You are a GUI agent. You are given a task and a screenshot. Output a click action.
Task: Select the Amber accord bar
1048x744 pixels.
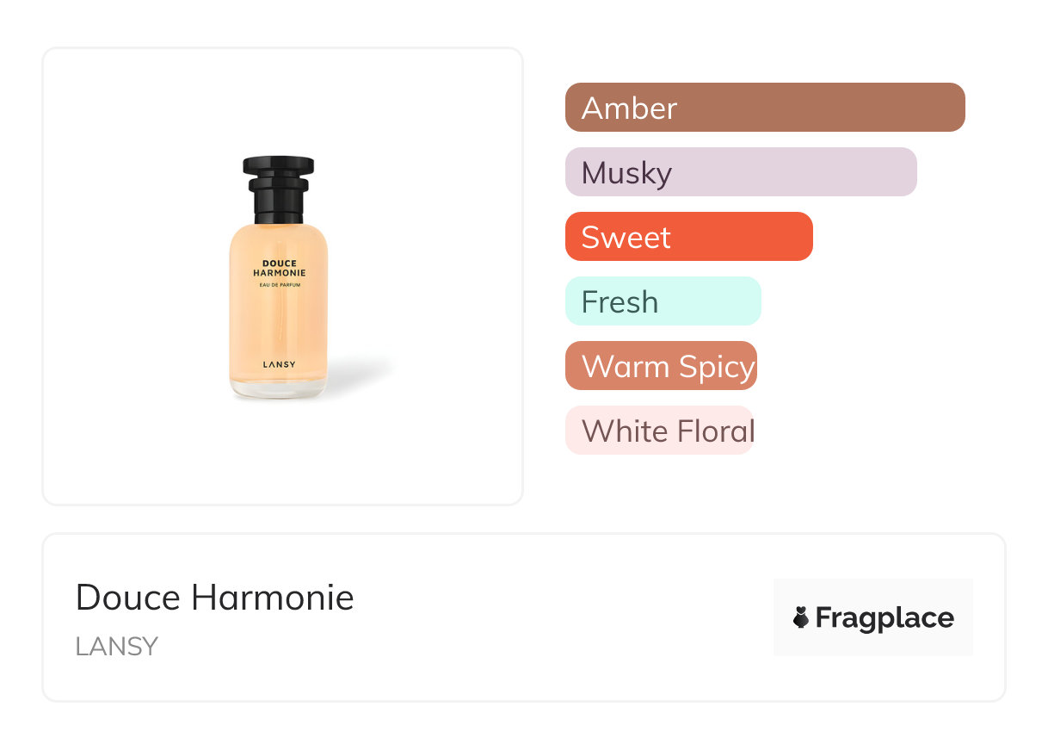(x=764, y=108)
